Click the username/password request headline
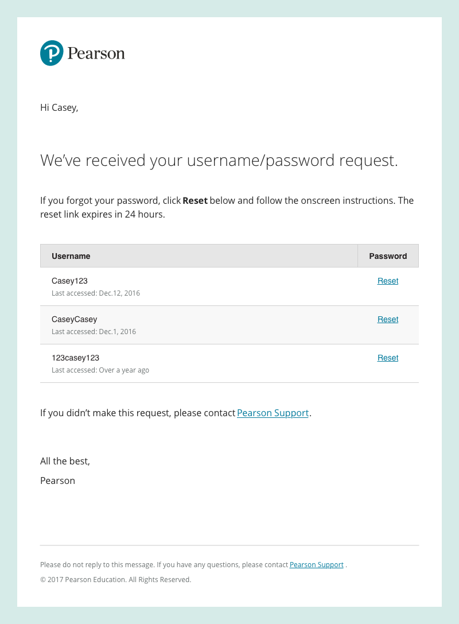The width and height of the screenshot is (459, 624). point(219,161)
